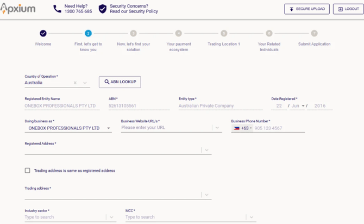The height and width of the screenshot is (224, 364).
Task: Open the Industry sector dropdown
Action: (111, 217)
